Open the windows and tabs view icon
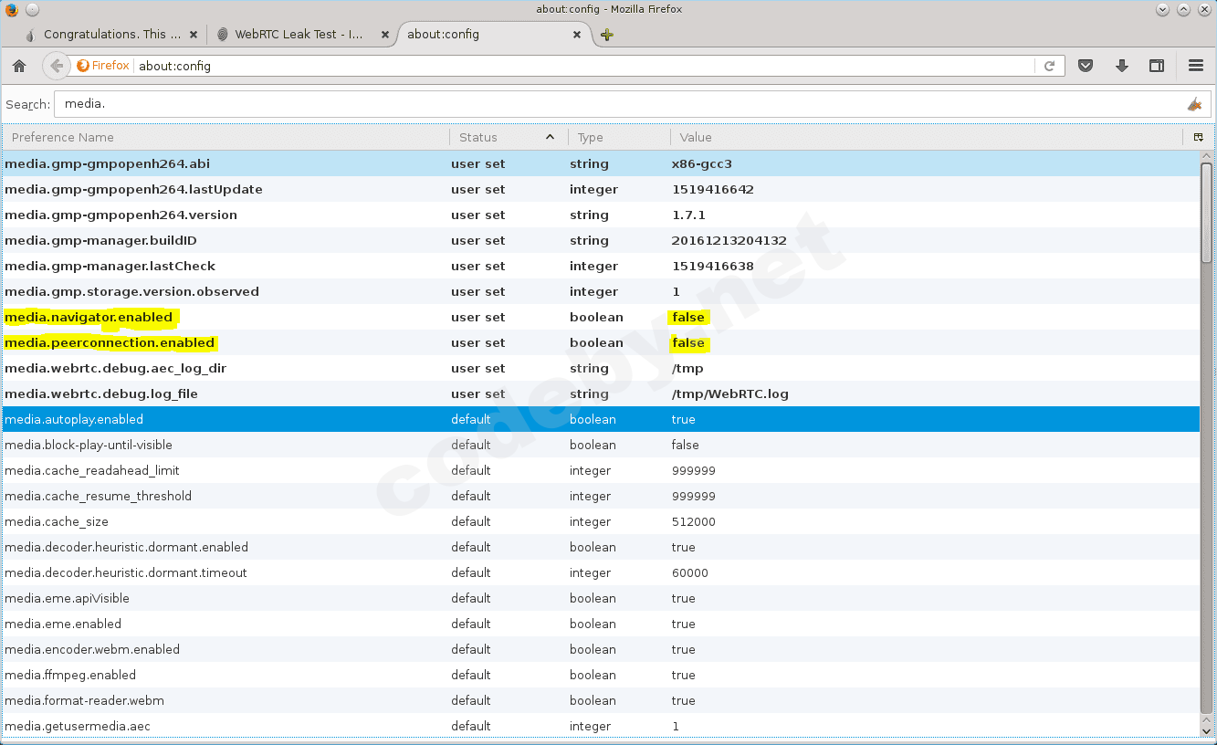The image size is (1217, 745). pos(1157,66)
